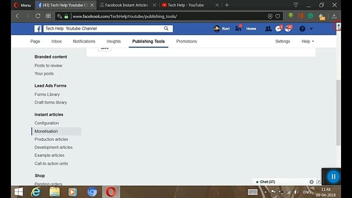352x198 pixels.
Task: Open the page Notifications tab
Action: (x=84, y=41)
